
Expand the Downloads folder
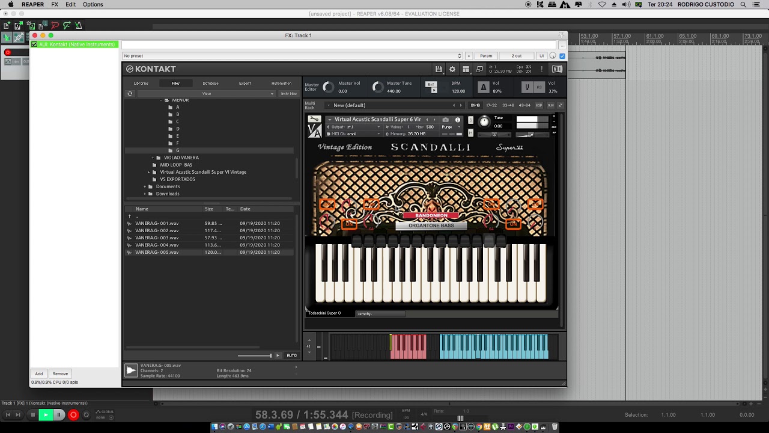(145, 194)
